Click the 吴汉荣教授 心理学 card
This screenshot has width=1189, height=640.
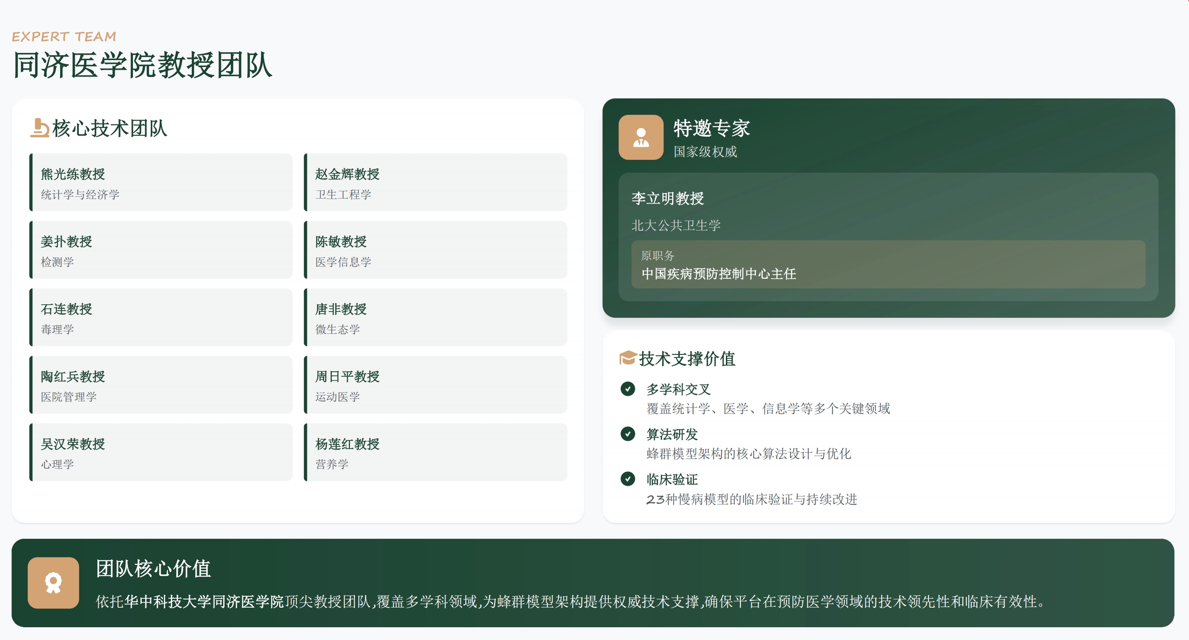tap(161, 452)
